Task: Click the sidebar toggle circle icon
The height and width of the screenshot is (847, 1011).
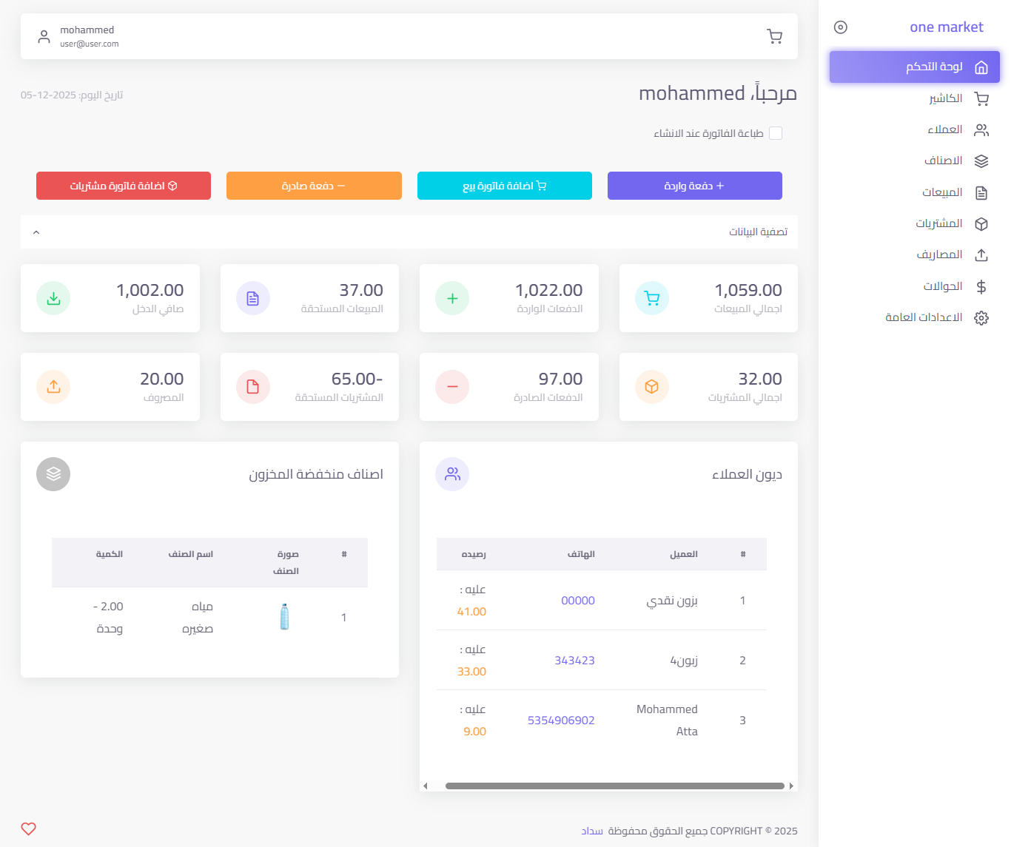Action: (840, 27)
